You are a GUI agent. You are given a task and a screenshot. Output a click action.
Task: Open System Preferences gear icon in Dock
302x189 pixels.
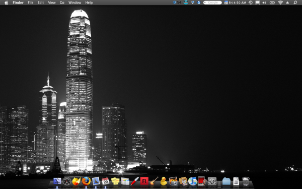tap(212, 181)
